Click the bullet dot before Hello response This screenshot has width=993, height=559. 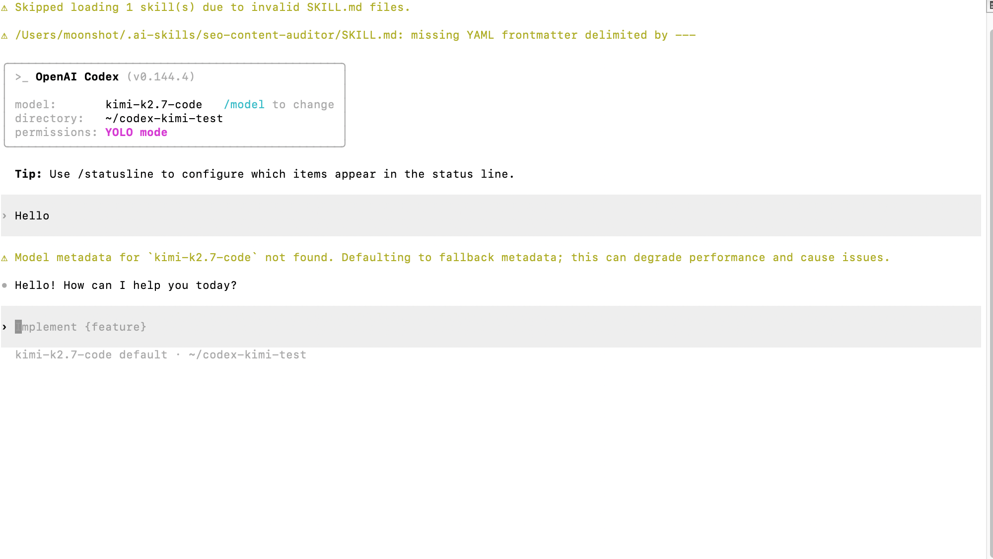(4, 285)
